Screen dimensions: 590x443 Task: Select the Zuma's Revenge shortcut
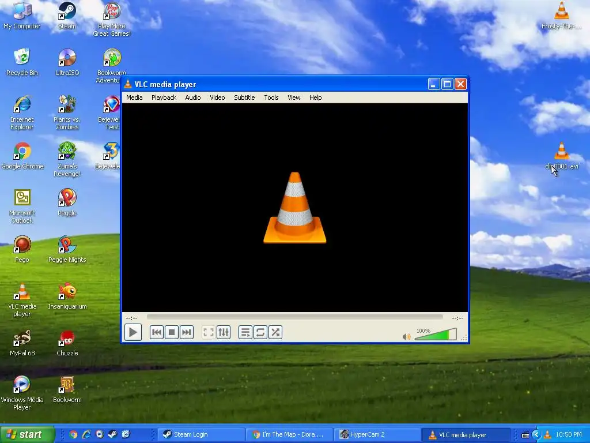tap(67, 159)
